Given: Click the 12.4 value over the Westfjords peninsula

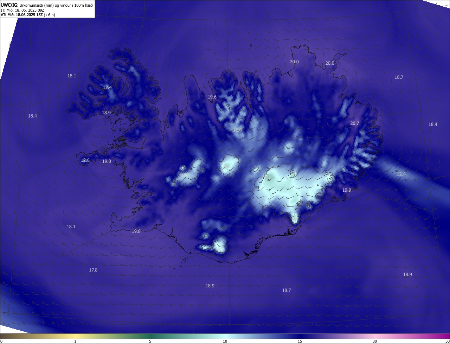Looking at the screenshot, I should coord(107,87).
